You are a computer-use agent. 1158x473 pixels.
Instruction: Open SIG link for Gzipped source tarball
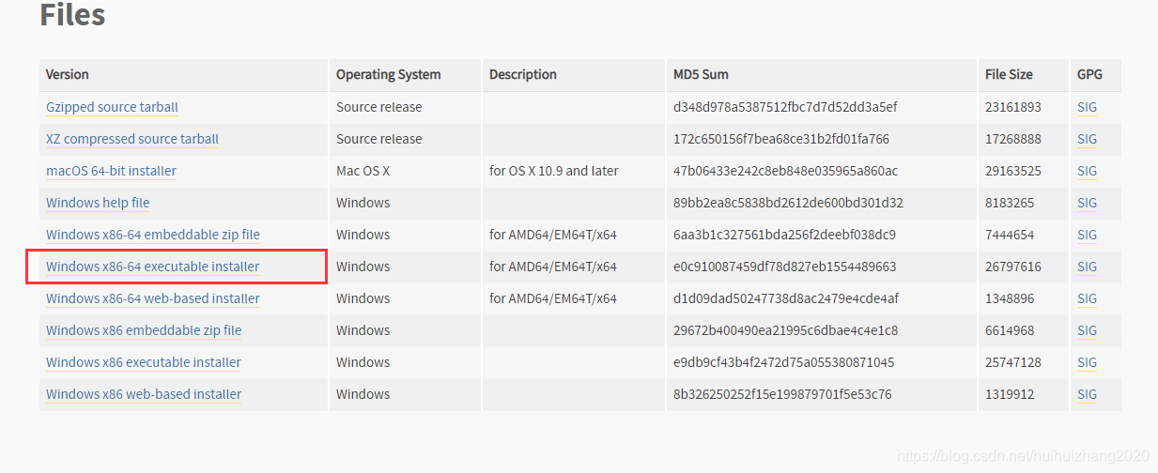point(1087,107)
